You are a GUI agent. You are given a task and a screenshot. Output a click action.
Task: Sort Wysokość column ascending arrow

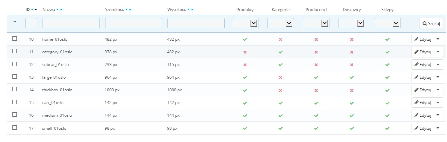[192, 10]
